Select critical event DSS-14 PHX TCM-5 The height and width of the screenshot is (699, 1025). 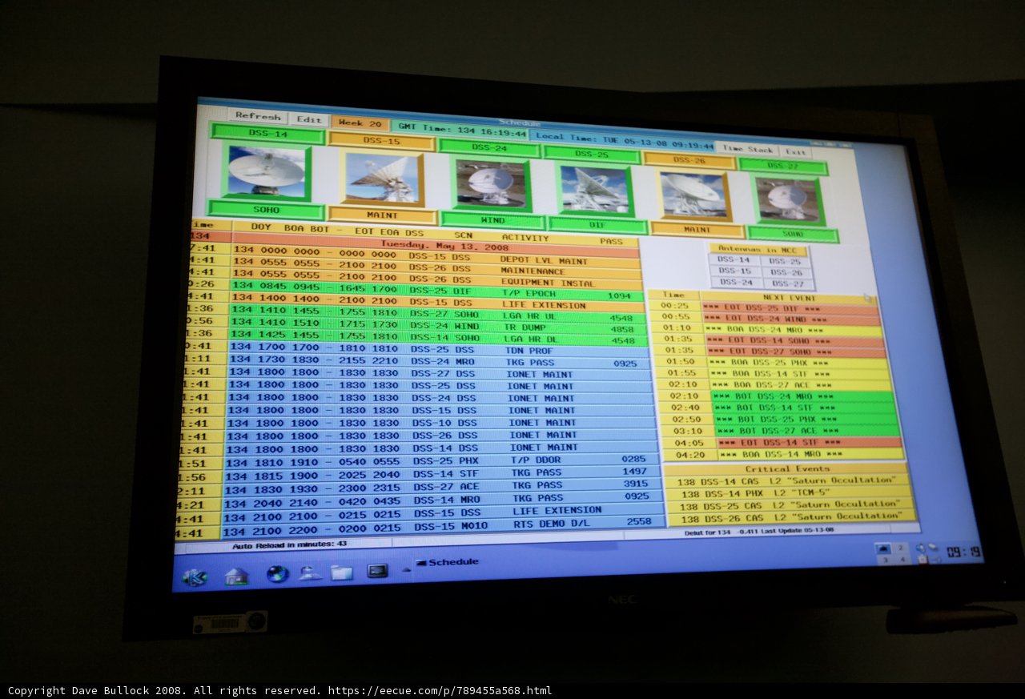click(x=789, y=493)
